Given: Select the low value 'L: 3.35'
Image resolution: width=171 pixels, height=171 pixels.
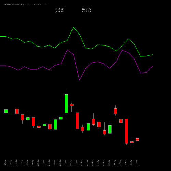Looking at the screenshot, I should pyautogui.click(x=87, y=12).
